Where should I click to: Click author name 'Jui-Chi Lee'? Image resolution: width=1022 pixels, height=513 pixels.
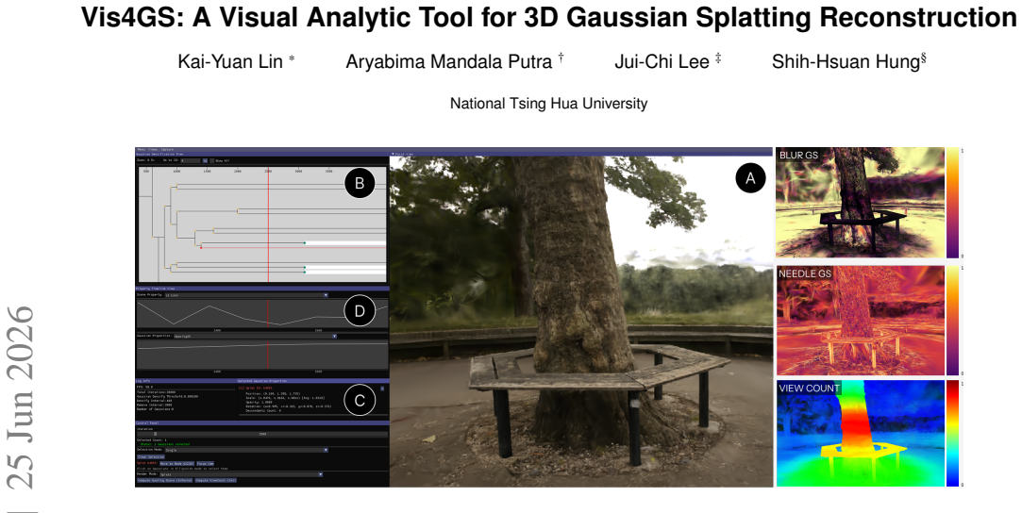coord(662,62)
